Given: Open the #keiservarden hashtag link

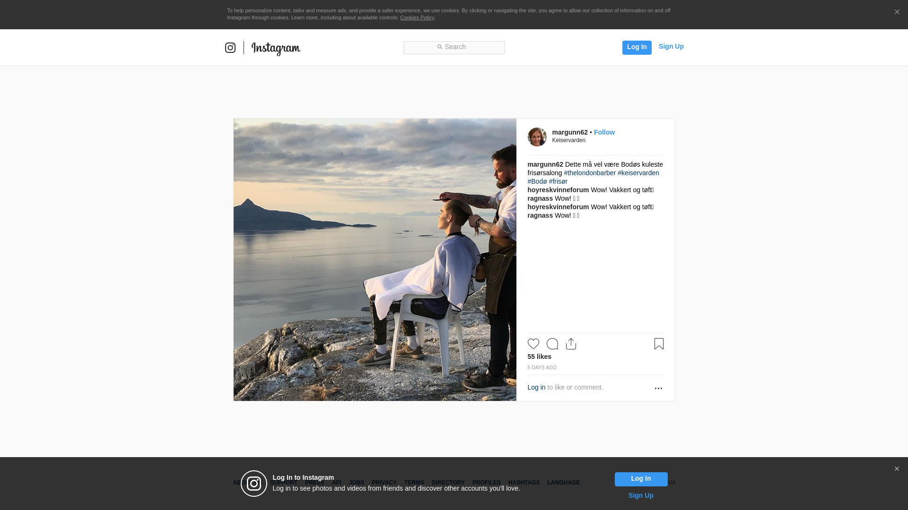Looking at the screenshot, I should pyautogui.click(x=638, y=173).
